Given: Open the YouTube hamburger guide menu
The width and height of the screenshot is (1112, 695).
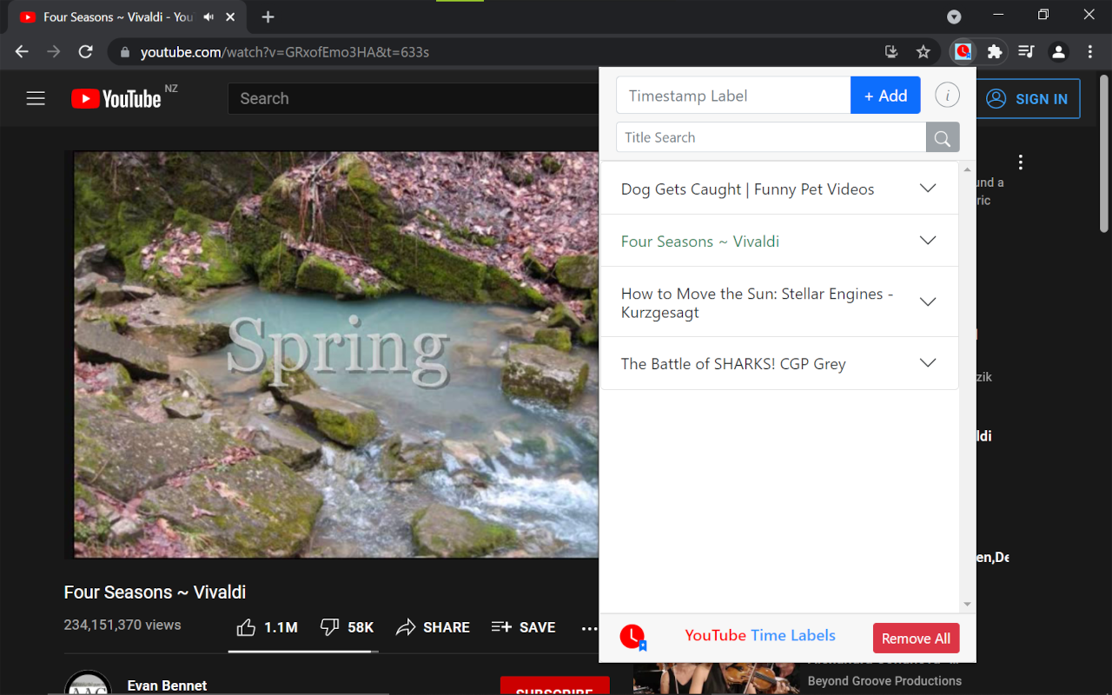Looking at the screenshot, I should point(36,99).
